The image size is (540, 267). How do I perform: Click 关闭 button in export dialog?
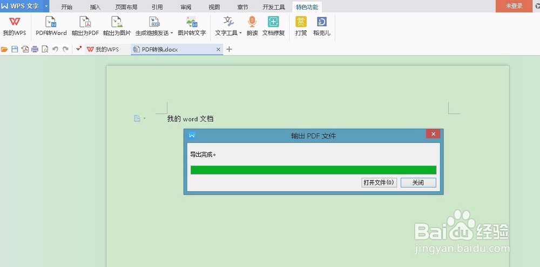point(418,182)
